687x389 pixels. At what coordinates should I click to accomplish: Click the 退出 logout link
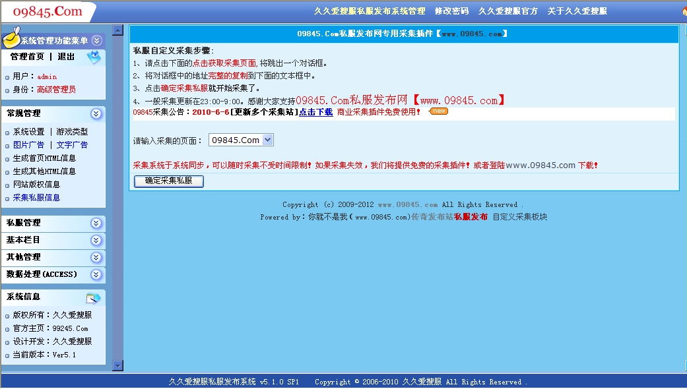pos(66,57)
